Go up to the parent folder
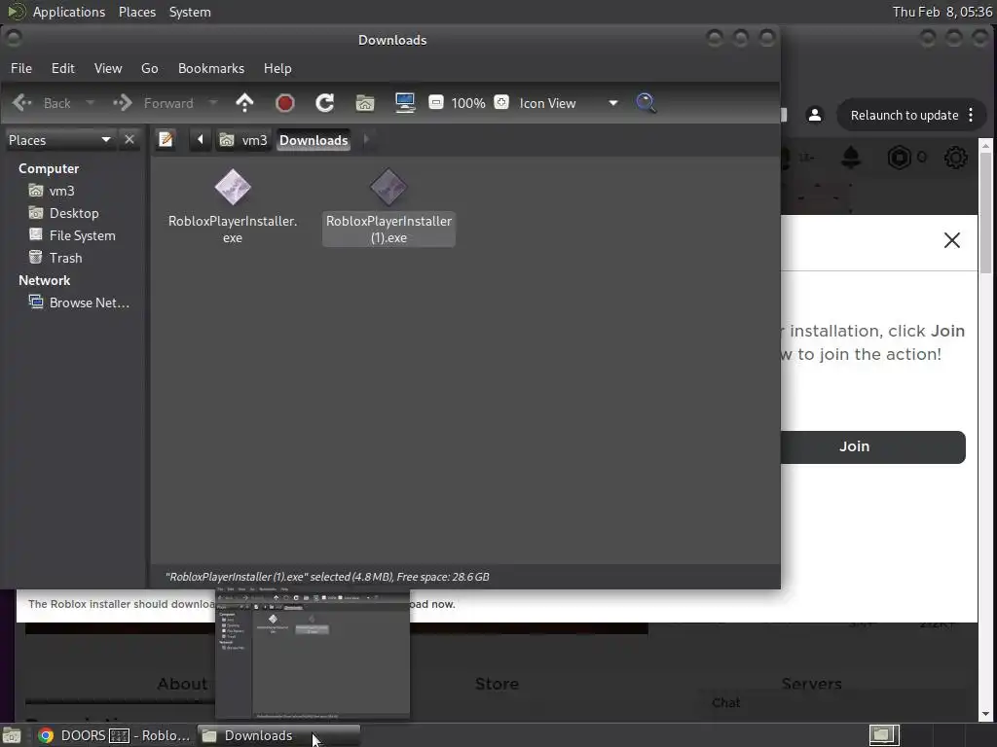 (x=244, y=103)
